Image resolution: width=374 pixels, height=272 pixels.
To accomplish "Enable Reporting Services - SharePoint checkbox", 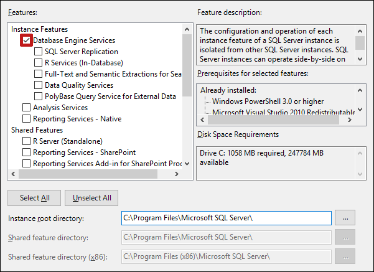I will 26,152.
